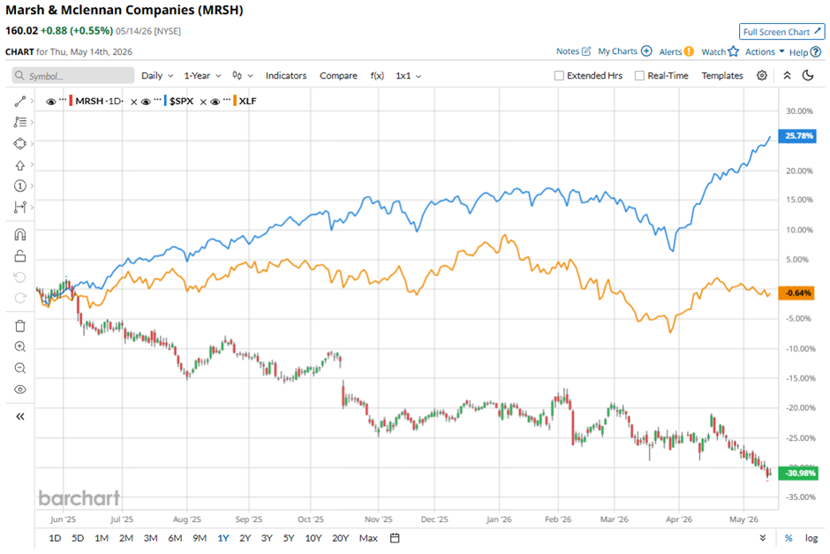Activate the magnet snap tool

[20, 235]
